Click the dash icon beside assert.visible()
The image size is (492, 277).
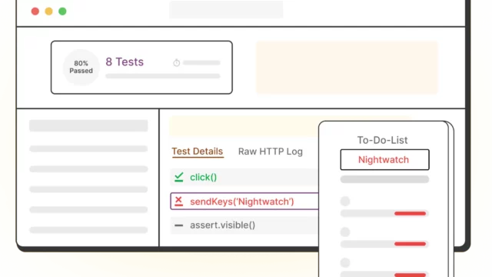pos(179,225)
